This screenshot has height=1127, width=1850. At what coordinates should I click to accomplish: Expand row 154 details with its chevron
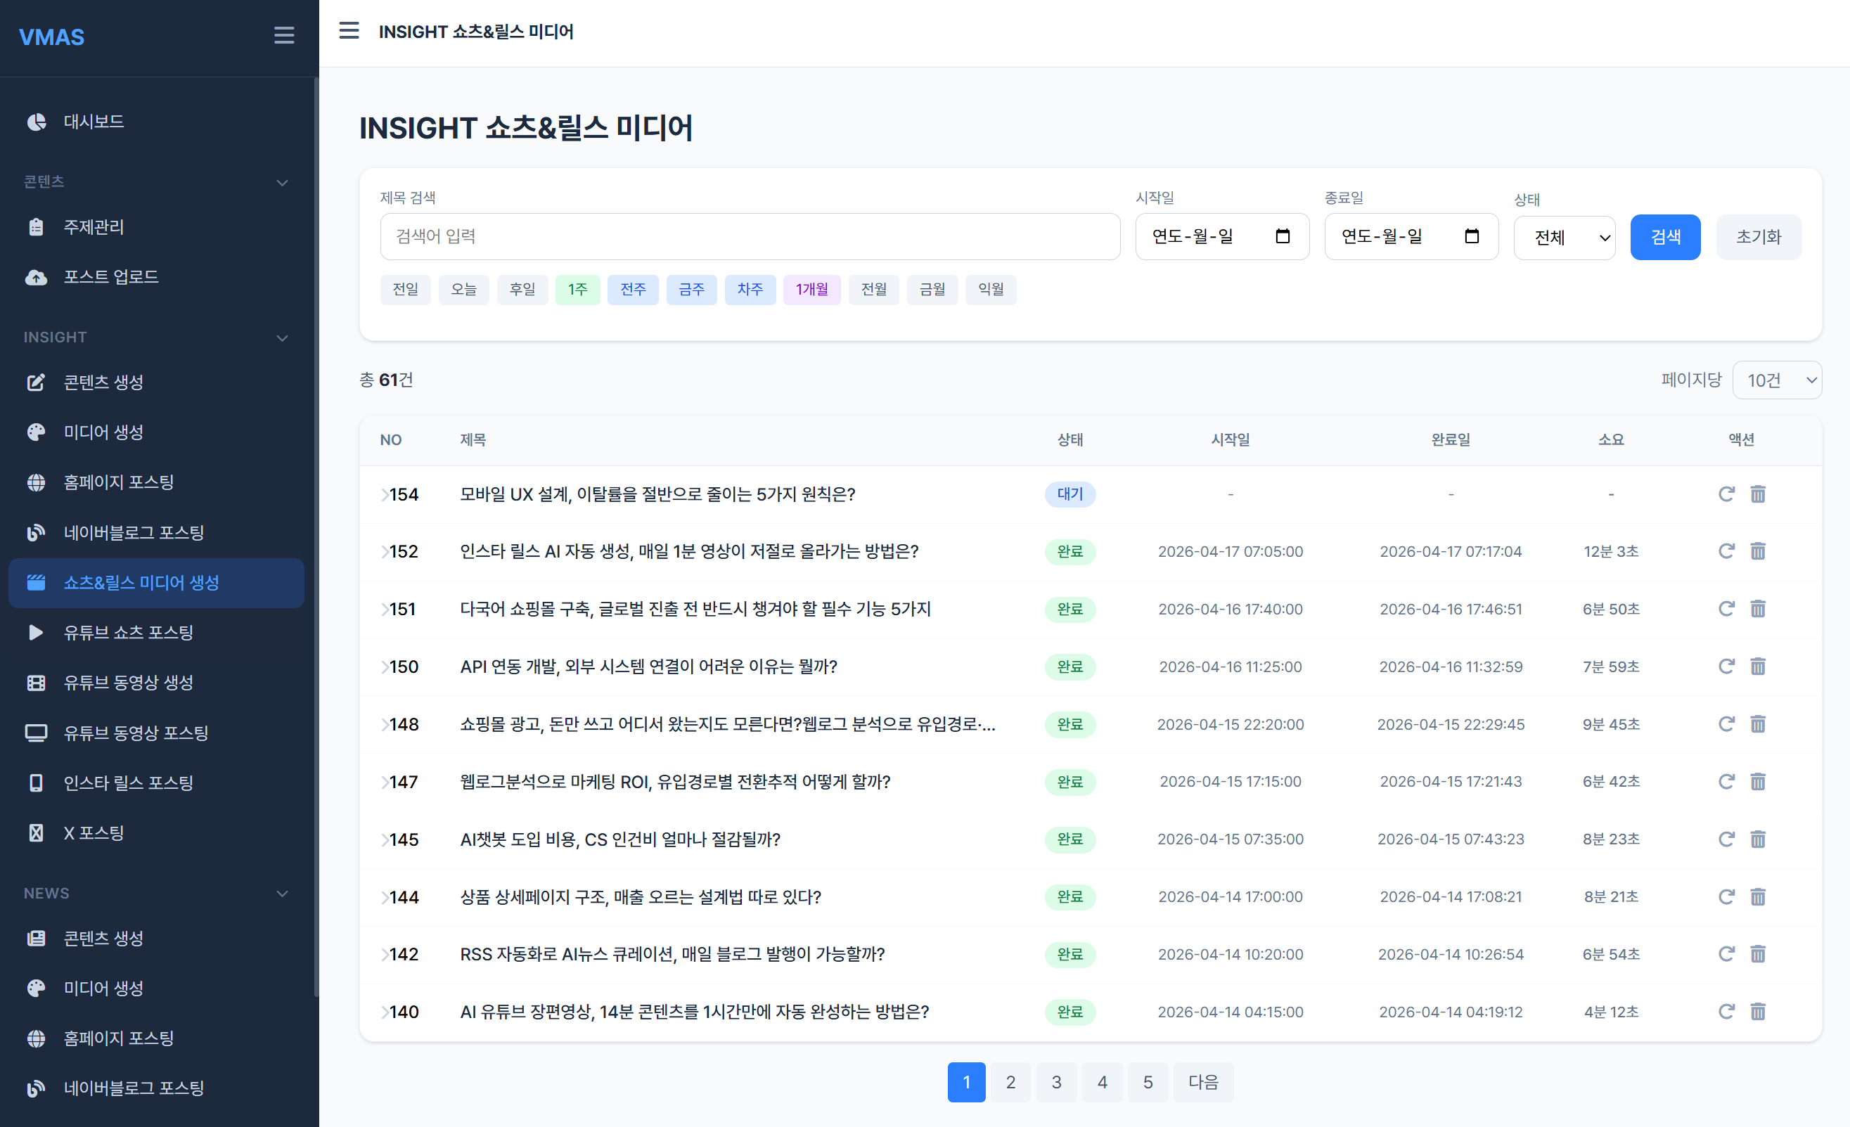[385, 494]
